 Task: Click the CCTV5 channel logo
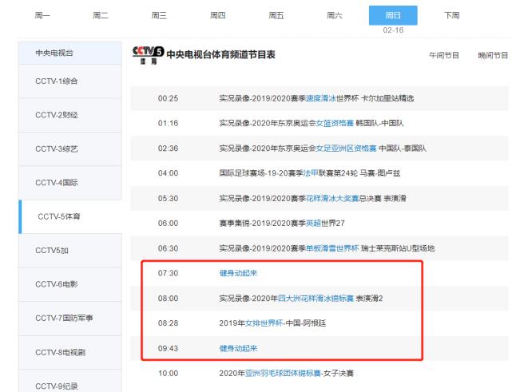point(148,55)
